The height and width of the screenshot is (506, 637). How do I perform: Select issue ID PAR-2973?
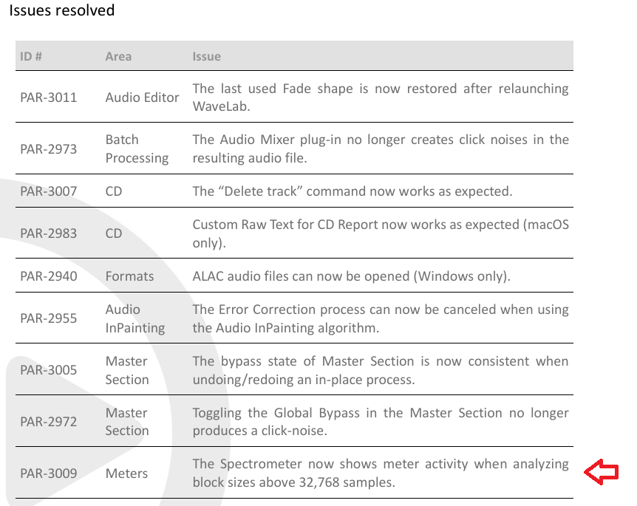pos(49,148)
